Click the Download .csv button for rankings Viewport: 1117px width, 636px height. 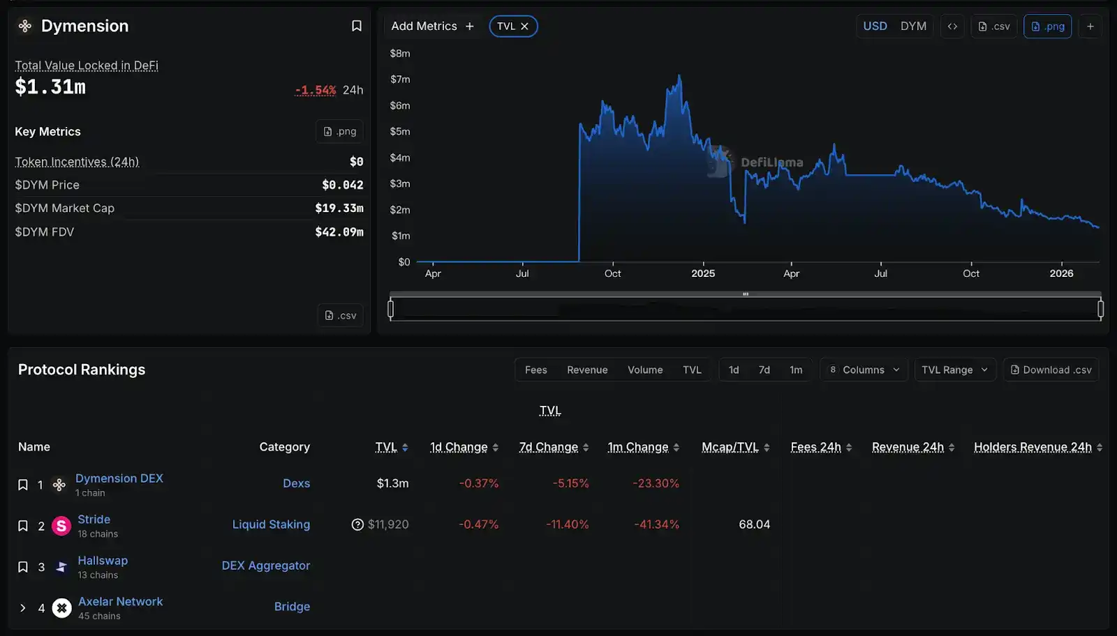(x=1051, y=370)
